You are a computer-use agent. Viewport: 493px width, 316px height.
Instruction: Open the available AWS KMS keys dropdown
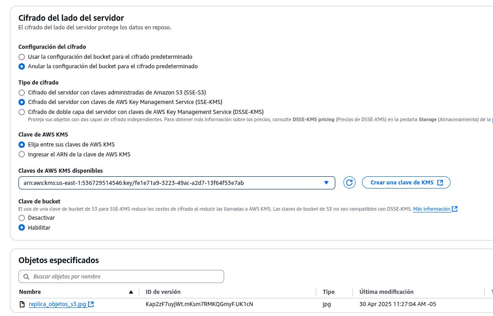(177, 183)
